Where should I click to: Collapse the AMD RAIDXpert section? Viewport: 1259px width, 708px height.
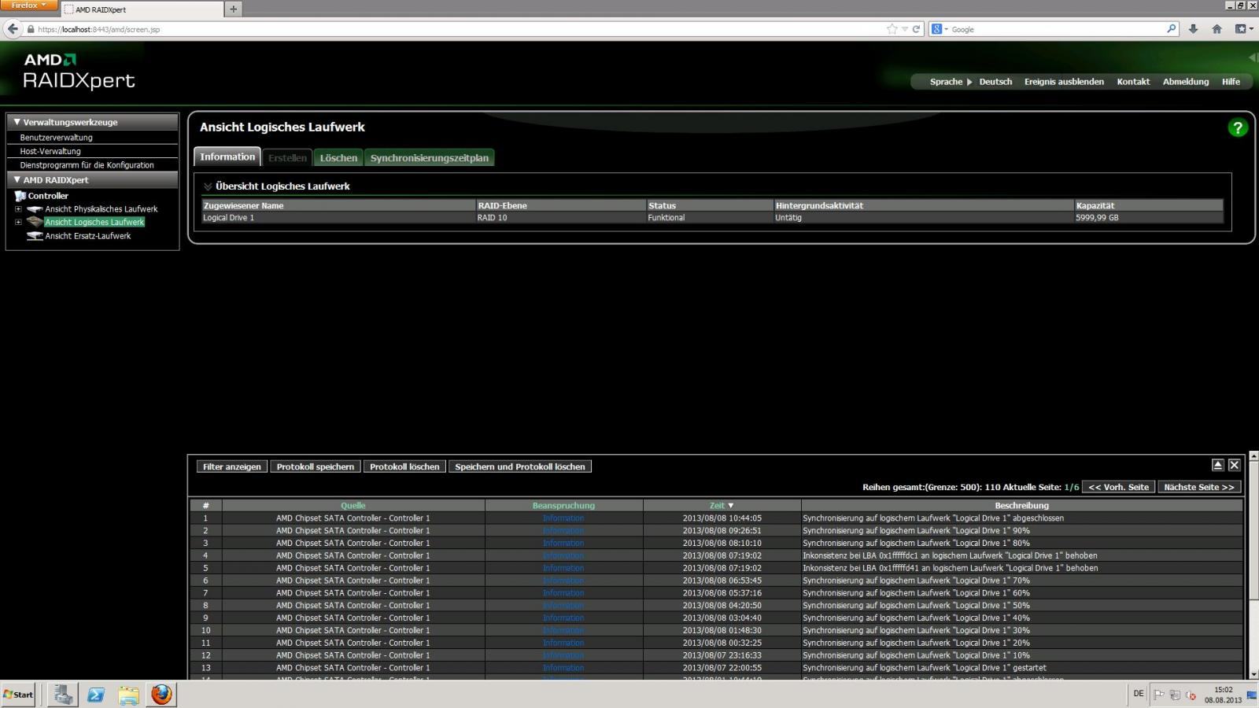17,179
